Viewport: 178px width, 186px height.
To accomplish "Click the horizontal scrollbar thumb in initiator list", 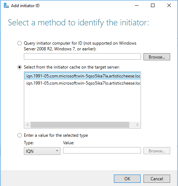I will coord(80,125).
